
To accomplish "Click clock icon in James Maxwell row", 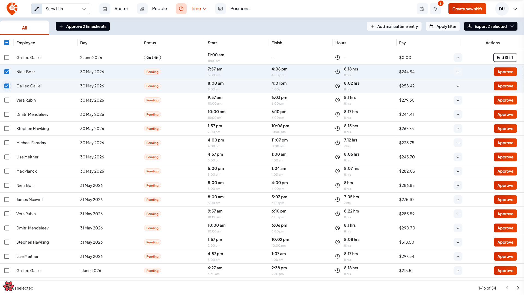I will pos(338,200).
